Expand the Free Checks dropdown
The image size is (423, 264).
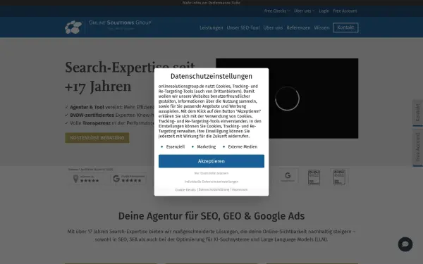point(277,11)
